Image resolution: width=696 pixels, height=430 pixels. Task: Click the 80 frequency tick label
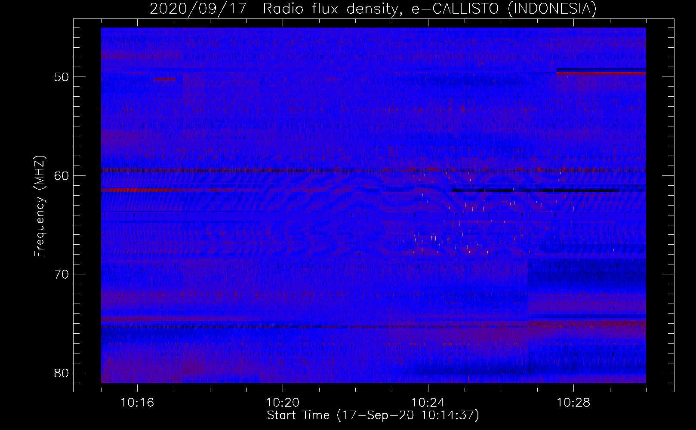click(62, 373)
